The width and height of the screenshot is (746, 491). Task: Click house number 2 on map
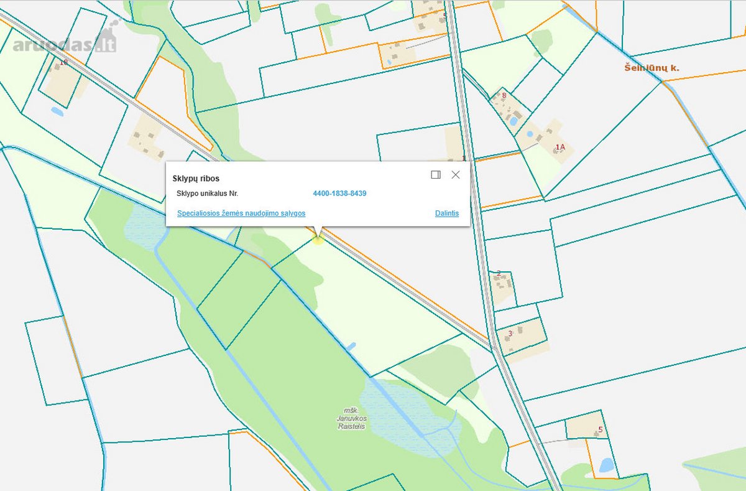[x=499, y=273]
